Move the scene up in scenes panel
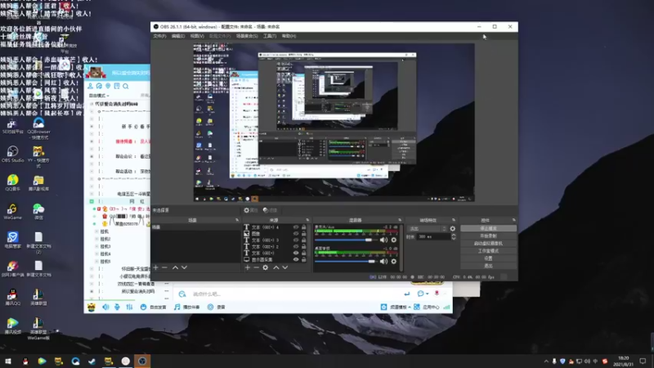The height and width of the screenshot is (368, 654). 175,267
